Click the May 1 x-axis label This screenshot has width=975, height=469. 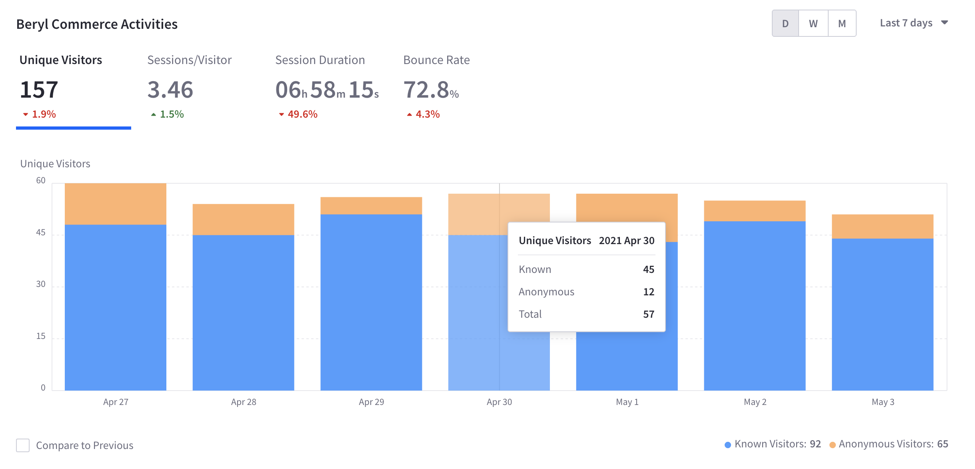(x=627, y=402)
